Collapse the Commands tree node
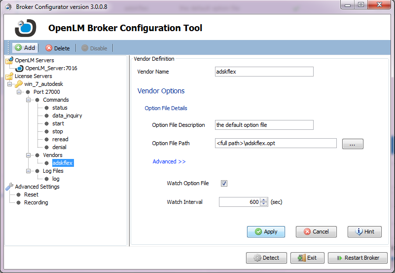395x273 pixels. click(30, 100)
